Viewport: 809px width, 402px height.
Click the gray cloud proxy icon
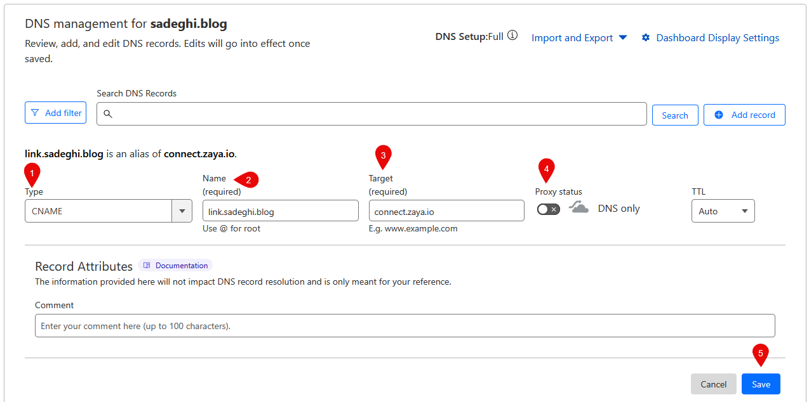coord(578,207)
